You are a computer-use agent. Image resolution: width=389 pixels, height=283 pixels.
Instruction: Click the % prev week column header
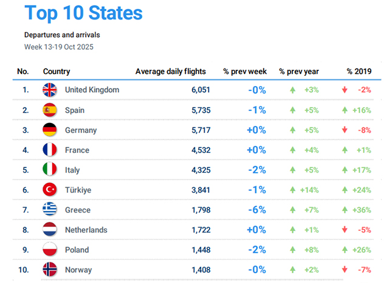244,72
